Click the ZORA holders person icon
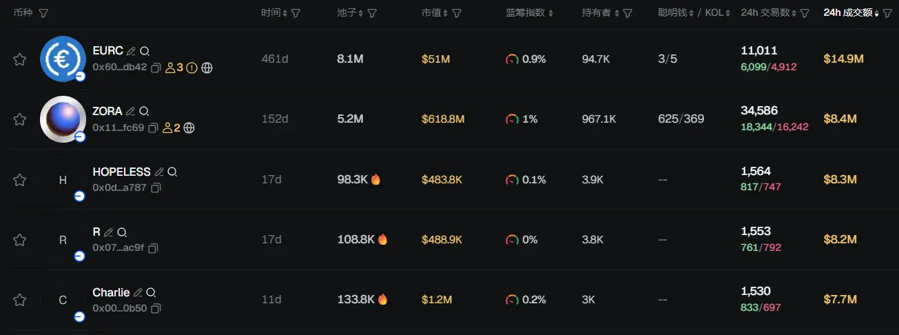This screenshot has height=335, width=899. click(167, 128)
